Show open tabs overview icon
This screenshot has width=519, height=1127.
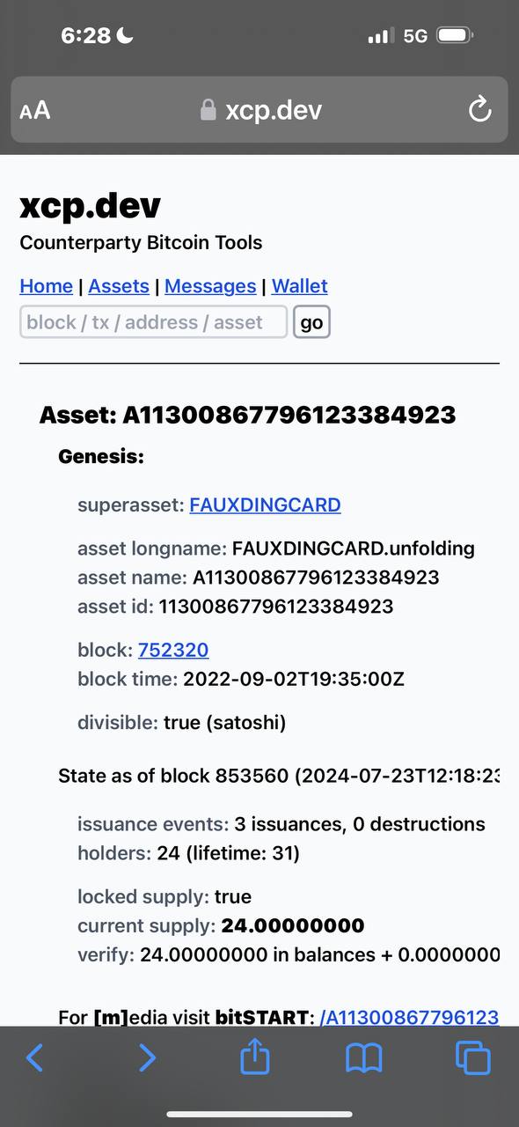tap(473, 1057)
